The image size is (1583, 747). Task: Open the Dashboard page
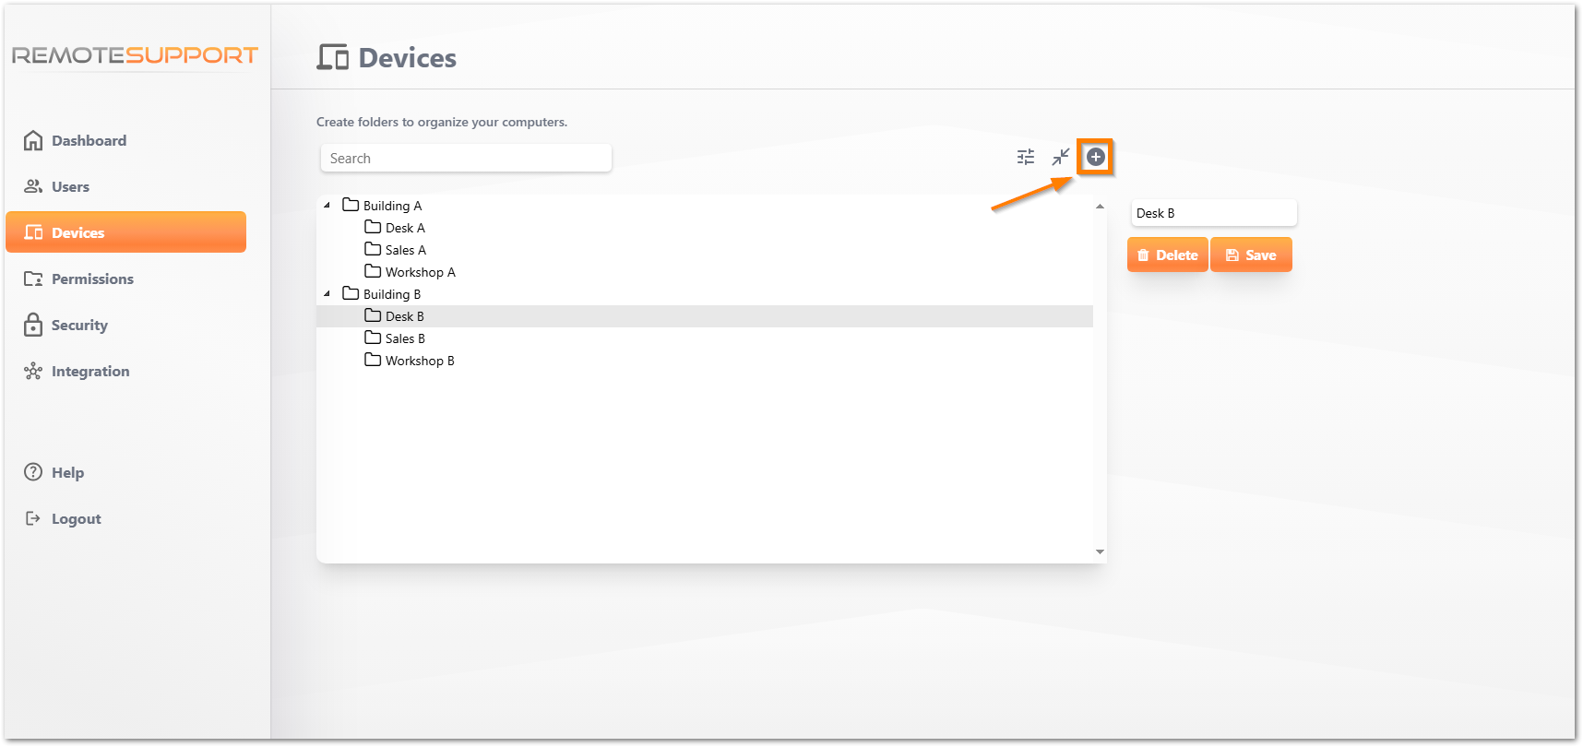point(89,140)
